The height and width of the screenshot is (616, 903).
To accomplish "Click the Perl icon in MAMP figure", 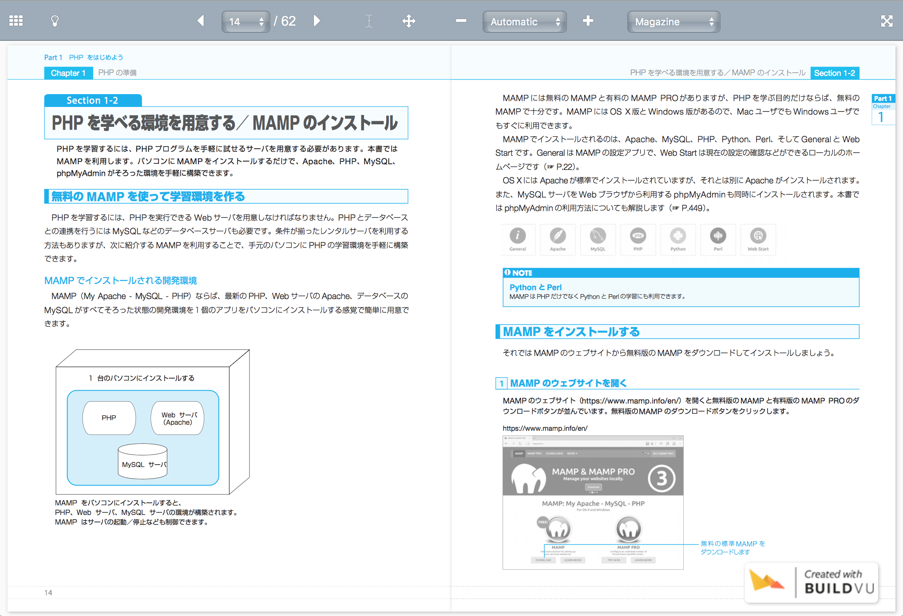I will click(718, 240).
